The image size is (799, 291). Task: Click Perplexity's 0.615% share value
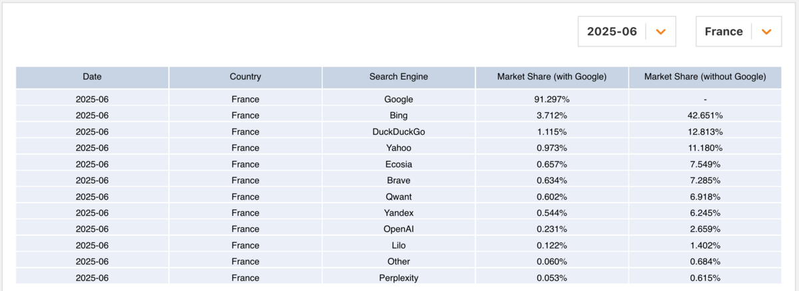[x=705, y=278]
